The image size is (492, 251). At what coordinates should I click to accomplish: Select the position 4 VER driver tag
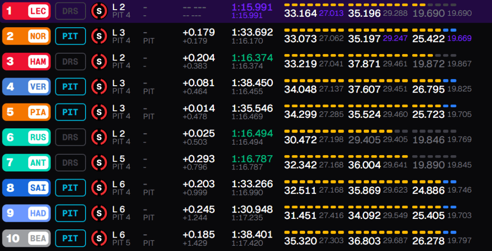[26, 87]
